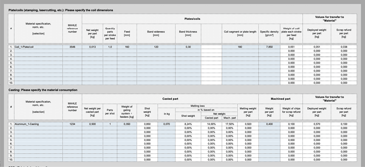
Task: Click melting loss in kg value 0,070
Action: pos(166,124)
